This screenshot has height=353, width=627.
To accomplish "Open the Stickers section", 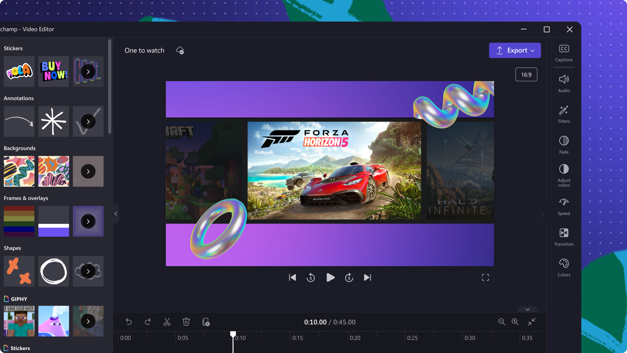I will 21,348.
